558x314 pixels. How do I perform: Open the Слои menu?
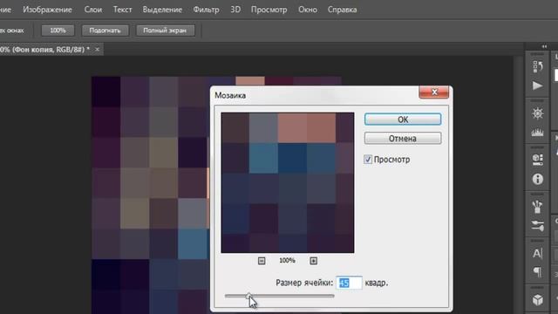pos(93,10)
